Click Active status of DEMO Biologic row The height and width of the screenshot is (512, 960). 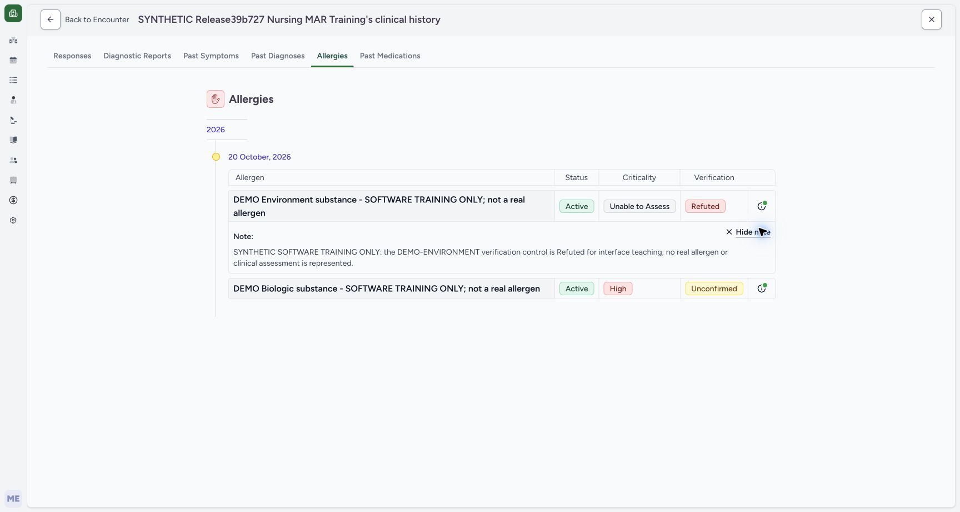[577, 289]
